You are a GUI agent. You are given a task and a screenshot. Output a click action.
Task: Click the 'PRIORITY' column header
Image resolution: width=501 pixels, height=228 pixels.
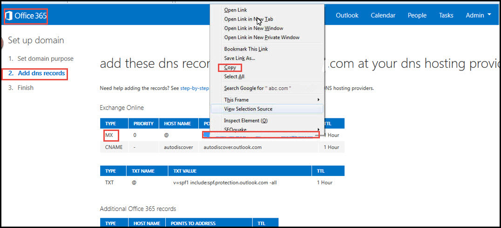[143, 124]
